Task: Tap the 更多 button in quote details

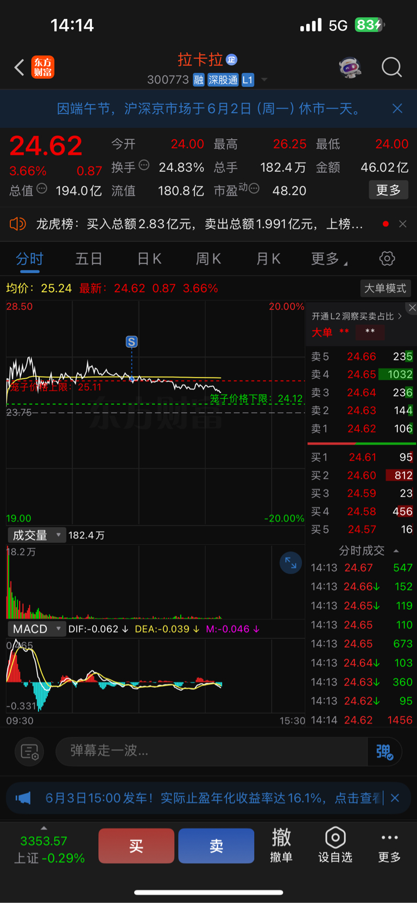Action: pyautogui.click(x=388, y=190)
